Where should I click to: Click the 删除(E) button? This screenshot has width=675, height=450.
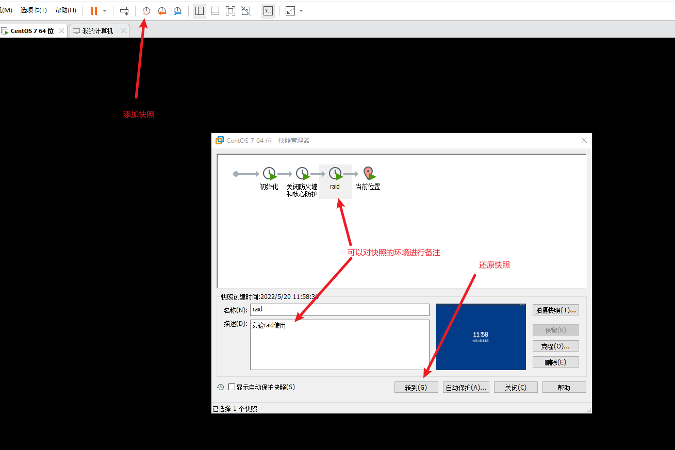(556, 362)
